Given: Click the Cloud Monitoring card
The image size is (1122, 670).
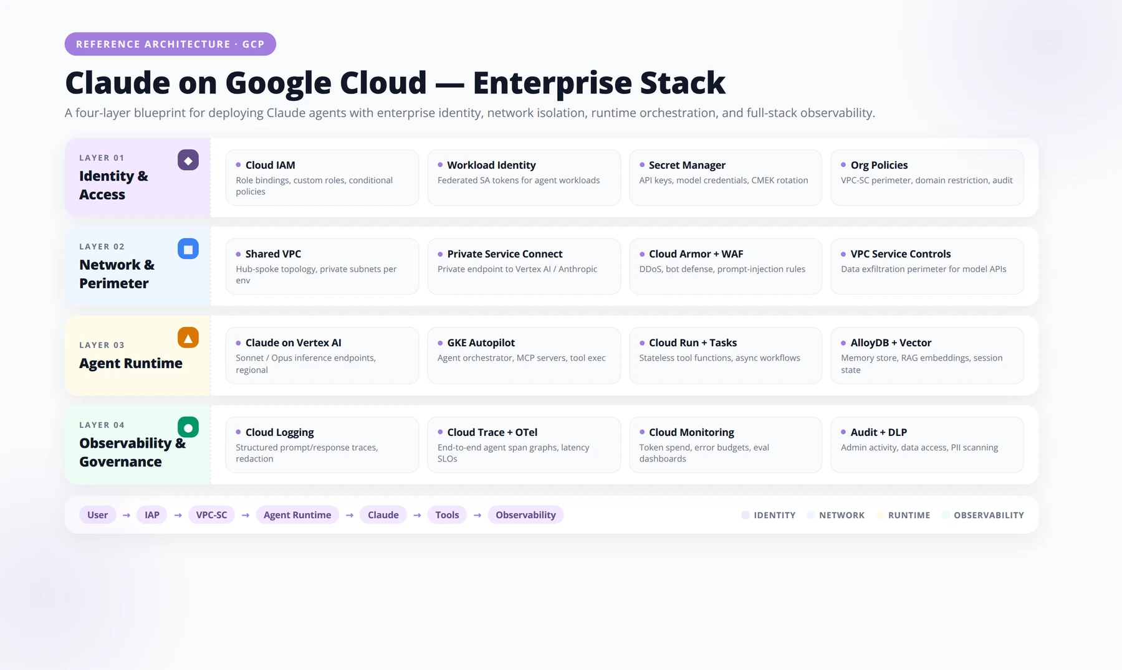Looking at the screenshot, I should click(x=726, y=445).
